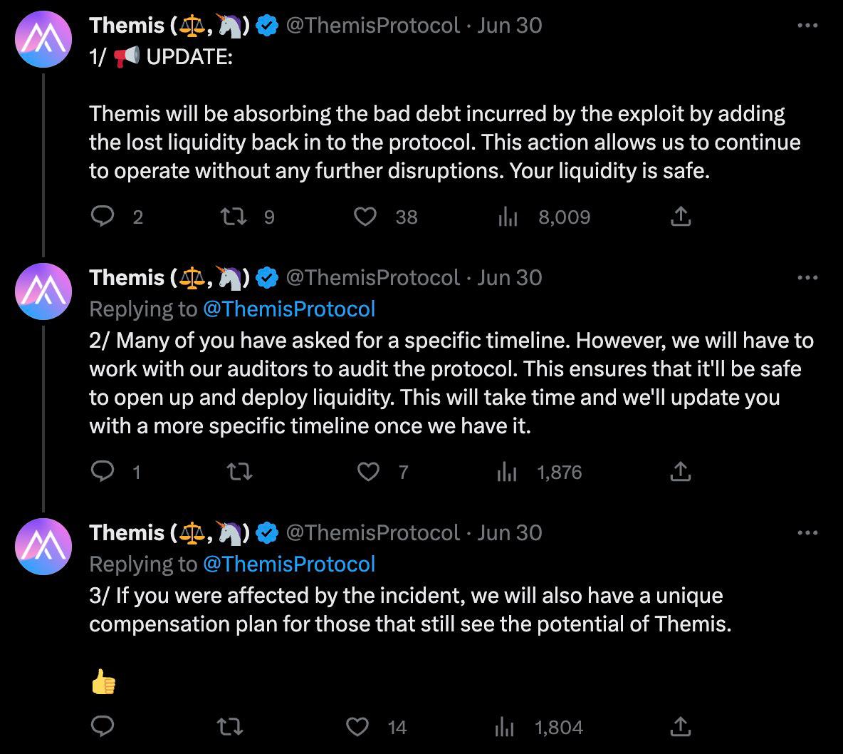Open more options on third tweet
The width and height of the screenshot is (843, 754).
pos(807,533)
